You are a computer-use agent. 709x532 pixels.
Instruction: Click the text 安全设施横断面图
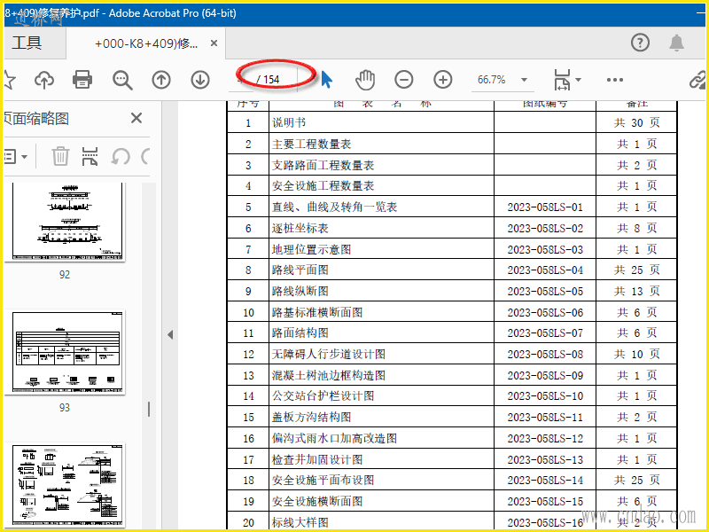pyautogui.click(x=317, y=501)
